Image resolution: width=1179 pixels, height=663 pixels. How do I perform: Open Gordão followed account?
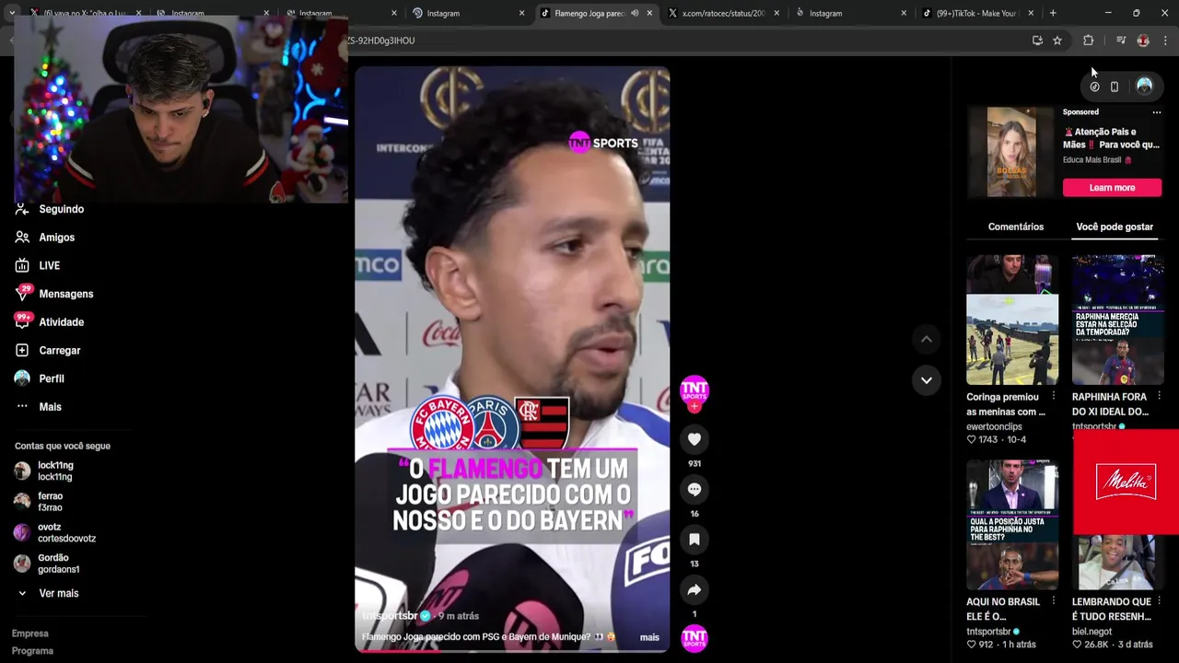point(58,564)
